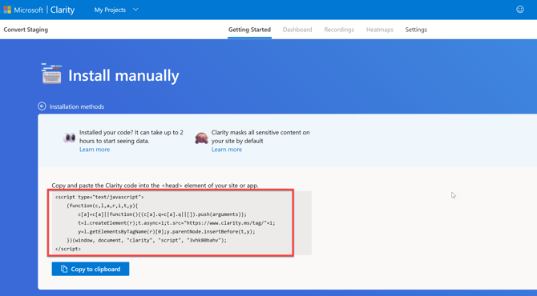Switch to the Dashboard tab

(x=297, y=30)
